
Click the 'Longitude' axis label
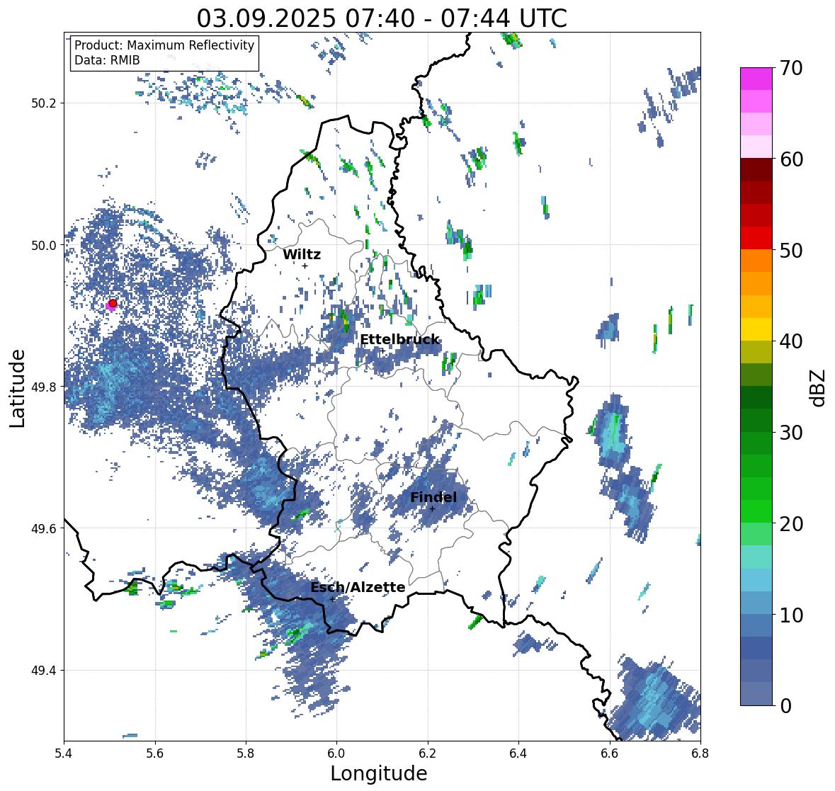(379, 773)
